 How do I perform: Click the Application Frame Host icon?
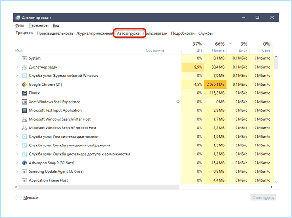click(x=24, y=180)
